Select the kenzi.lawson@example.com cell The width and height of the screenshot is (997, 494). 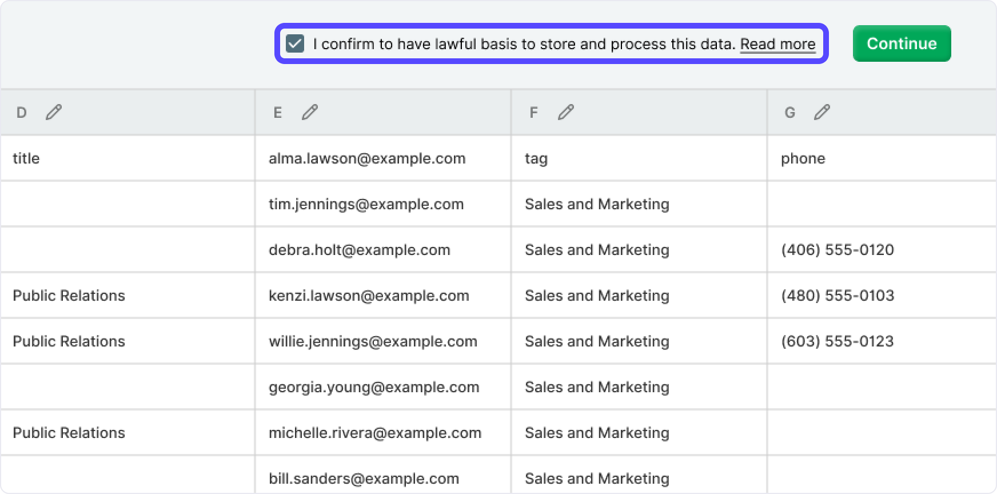(x=383, y=296)
